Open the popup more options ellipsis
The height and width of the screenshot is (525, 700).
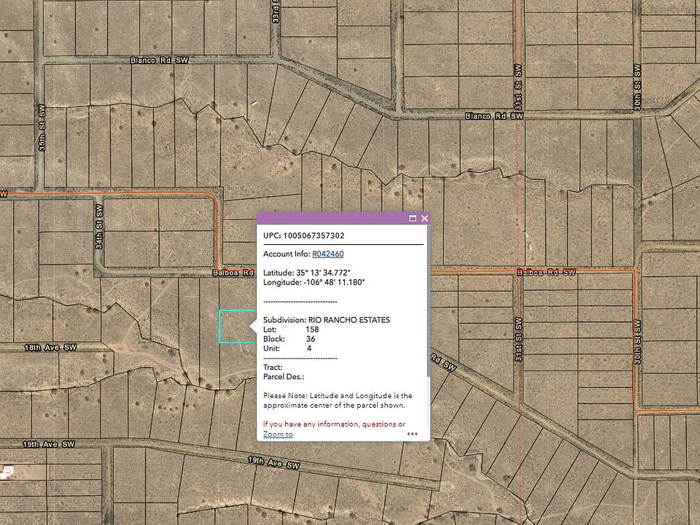413,434
